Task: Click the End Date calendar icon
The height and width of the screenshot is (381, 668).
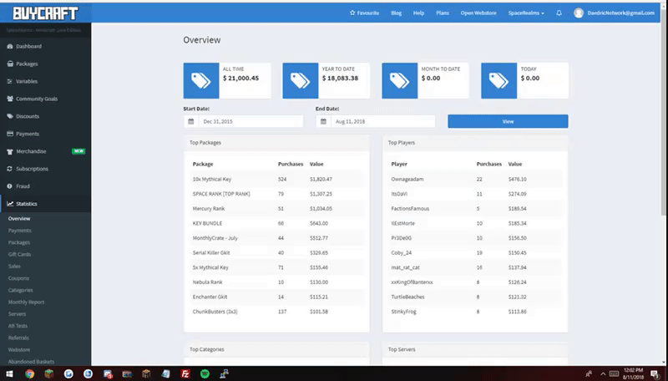Action: [323, 121]
